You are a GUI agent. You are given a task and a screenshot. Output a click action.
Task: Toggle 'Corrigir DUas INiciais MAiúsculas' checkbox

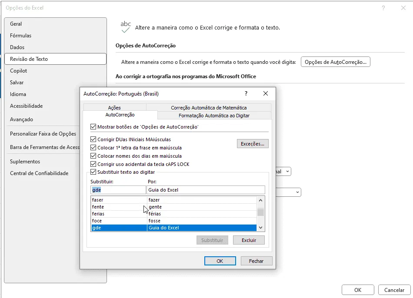point(93,139)
